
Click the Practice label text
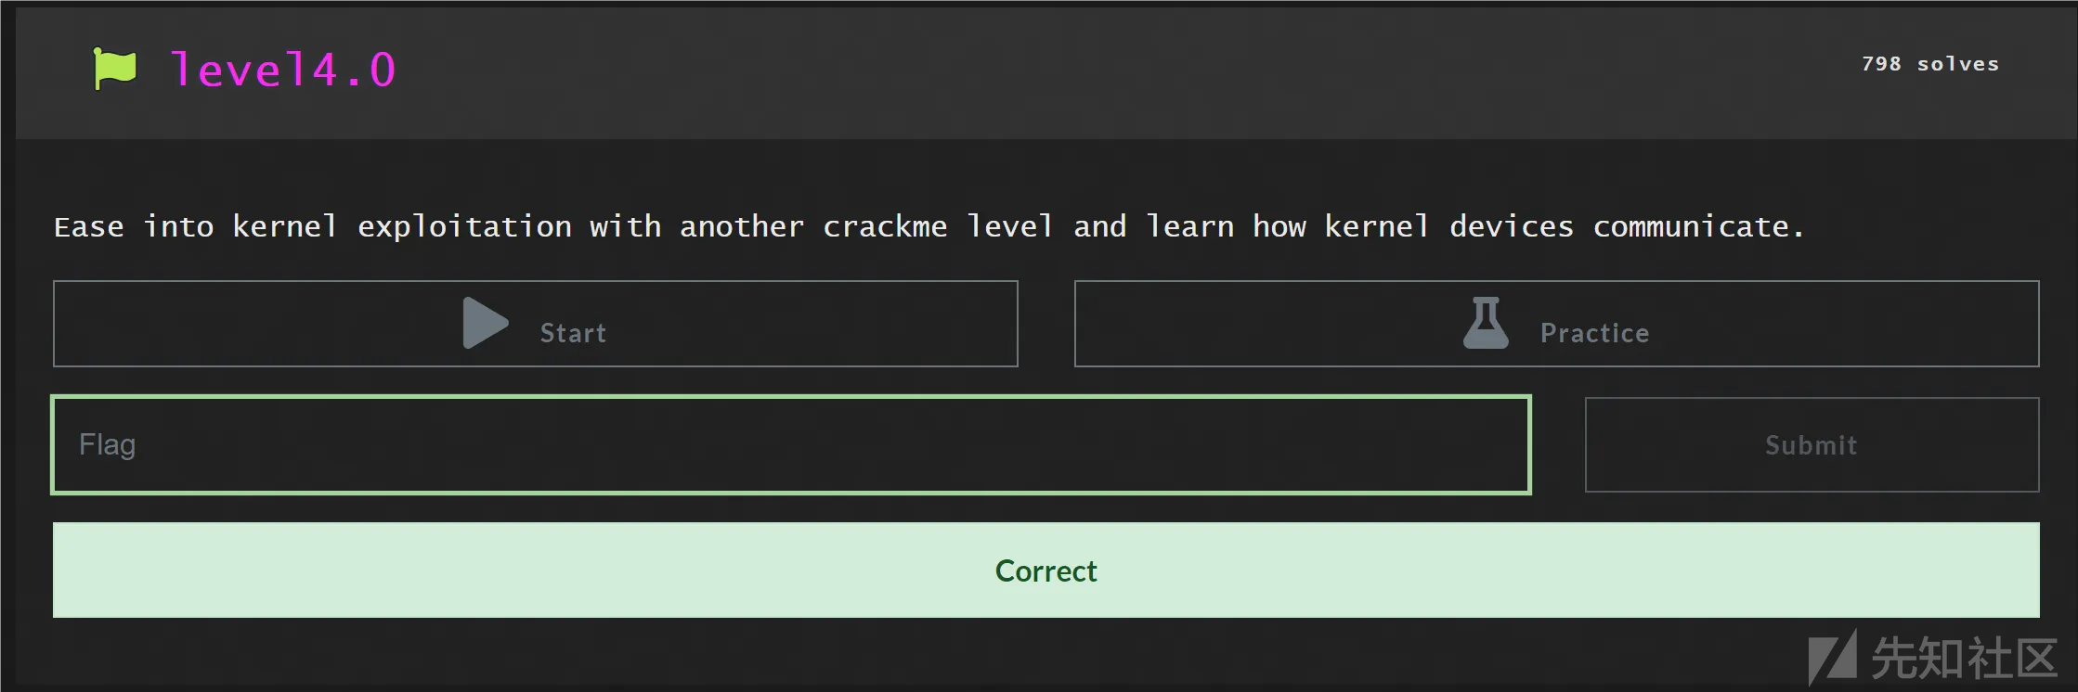[x=1594, y=333]
